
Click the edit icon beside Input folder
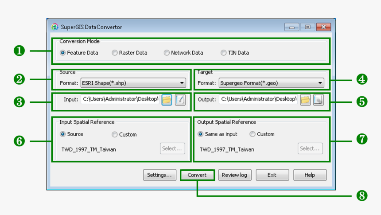[x=180, y=100]
